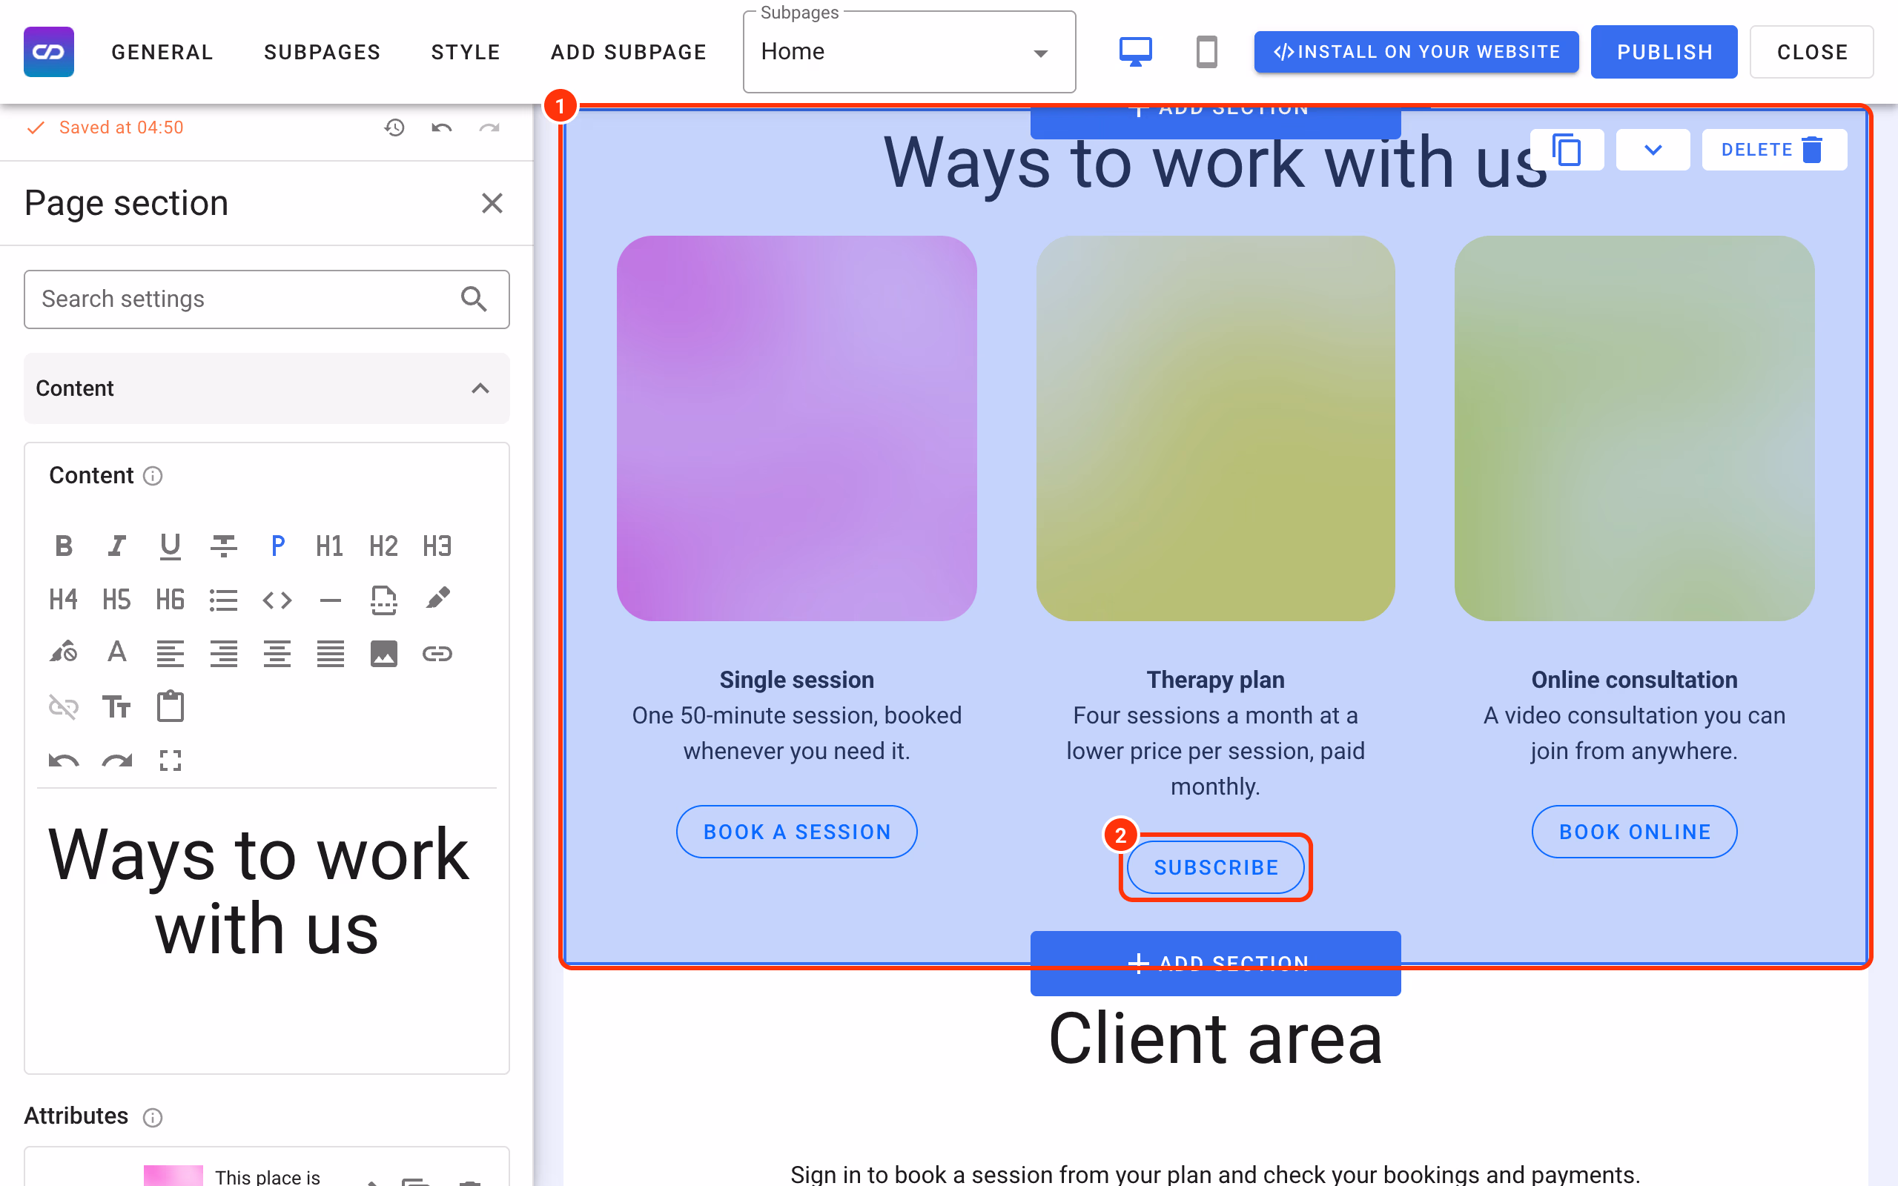1898x1186 pixels.
Task: Insert horizontal rule line
Action: click(x=330, y=600)
